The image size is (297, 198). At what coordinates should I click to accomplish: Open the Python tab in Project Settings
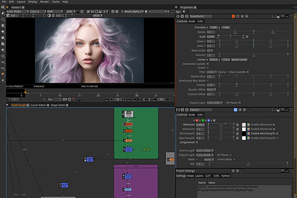[x=226, y=176]
